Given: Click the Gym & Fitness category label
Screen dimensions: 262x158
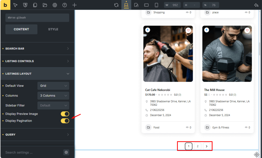Looking at the screenshot, I should [x=221, y=128].
